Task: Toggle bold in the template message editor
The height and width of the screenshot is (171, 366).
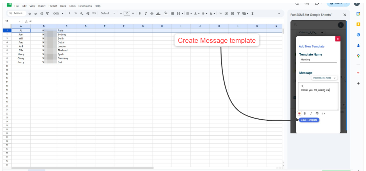Action: coord(305,114)
